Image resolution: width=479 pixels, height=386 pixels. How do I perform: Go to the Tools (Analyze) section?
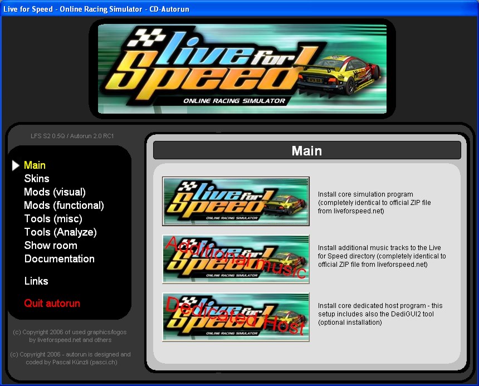61,232
